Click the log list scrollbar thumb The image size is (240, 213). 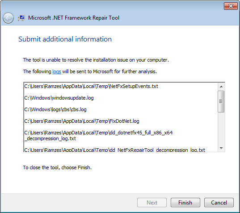coord(221,101)
